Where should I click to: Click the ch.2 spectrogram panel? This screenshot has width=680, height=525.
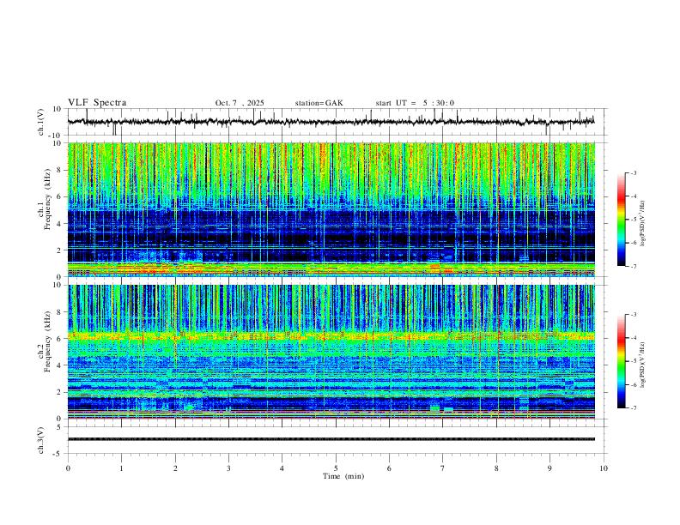pyautogui.click(x=331, y=352)
